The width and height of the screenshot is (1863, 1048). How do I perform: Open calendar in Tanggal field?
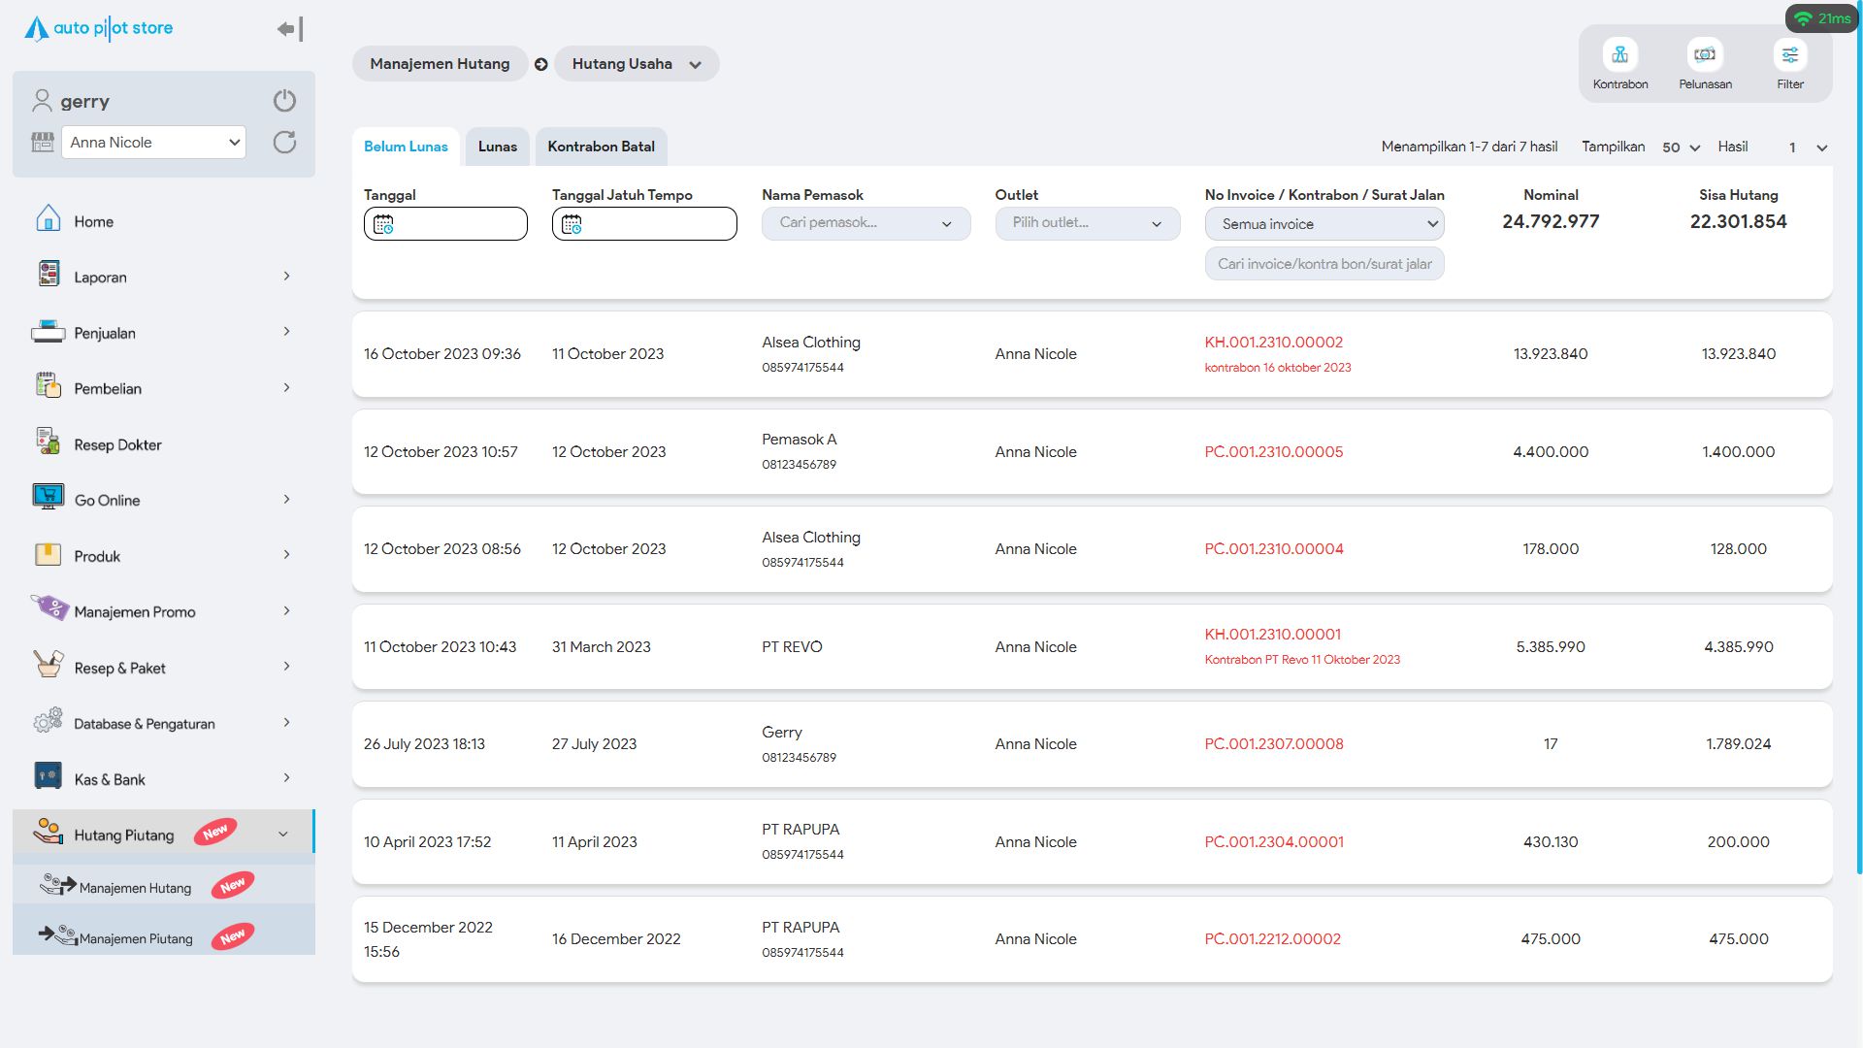[x=384, y=224]
